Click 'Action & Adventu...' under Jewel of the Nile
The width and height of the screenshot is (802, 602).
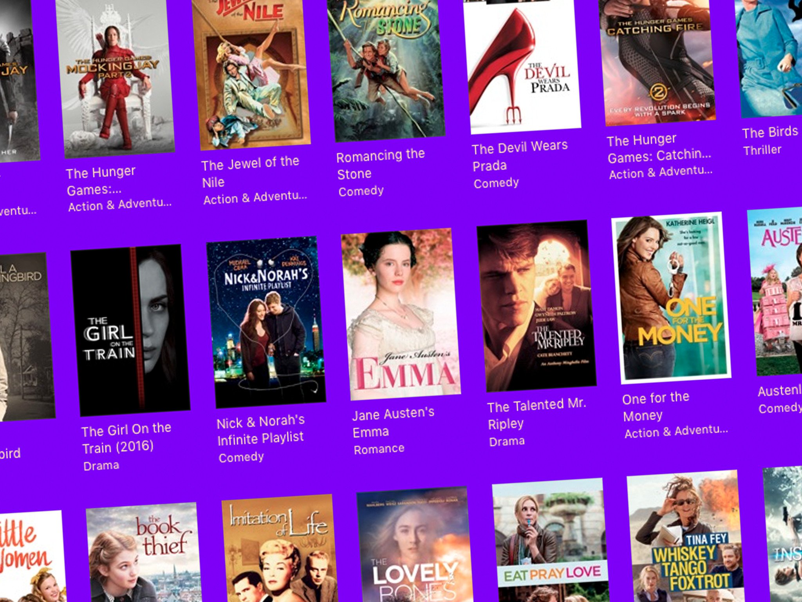[255, 198]
